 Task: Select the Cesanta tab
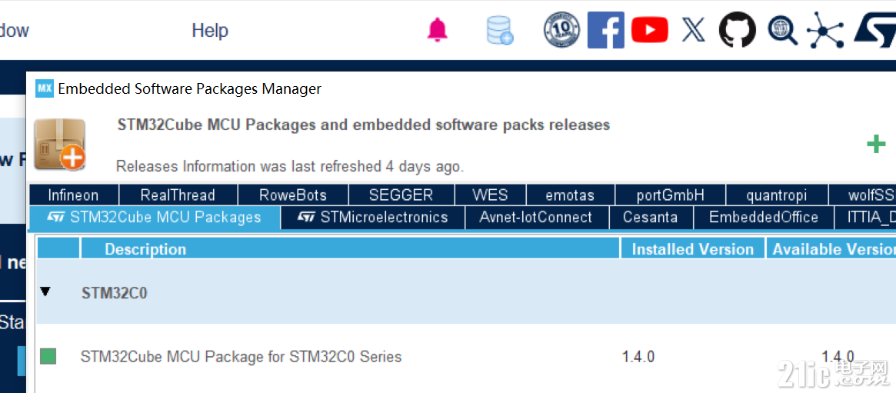(651, 218)
